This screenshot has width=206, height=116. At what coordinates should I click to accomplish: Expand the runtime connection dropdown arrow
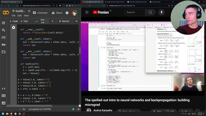(52, 21)
